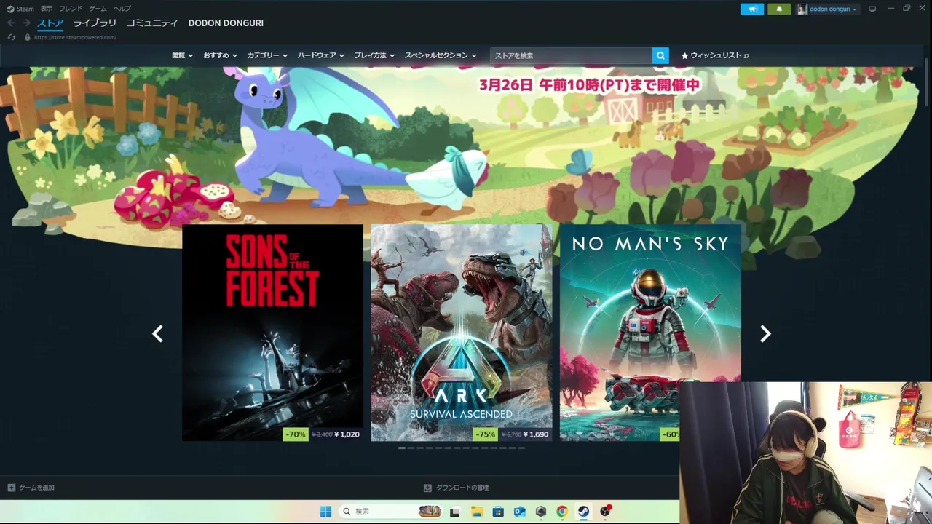
Task: Open Microsoft Store from the taskbar
Action: 498,512
